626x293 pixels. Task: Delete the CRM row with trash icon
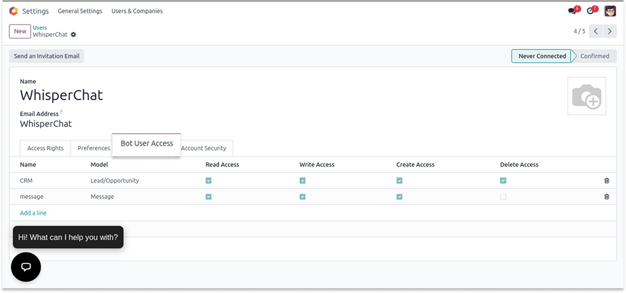[x=607, y=181]
